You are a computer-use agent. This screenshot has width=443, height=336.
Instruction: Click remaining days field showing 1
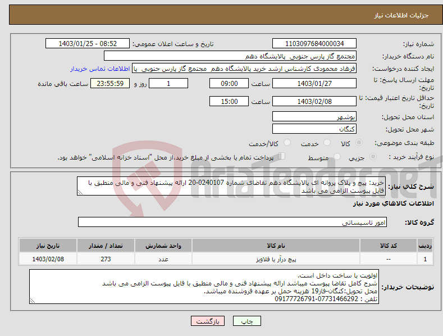tap(168, 83)
